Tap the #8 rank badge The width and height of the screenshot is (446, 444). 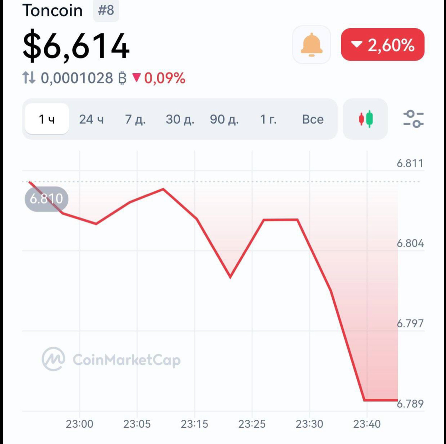[x=106, y=10]
